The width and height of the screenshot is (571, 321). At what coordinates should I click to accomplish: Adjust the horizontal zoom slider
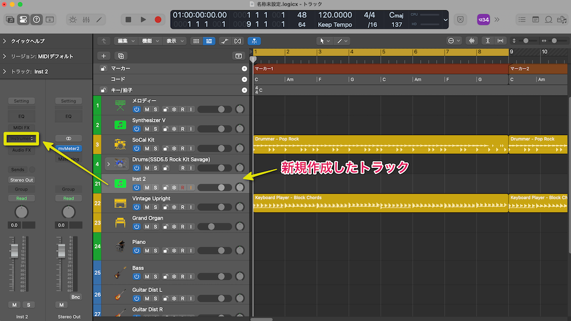[x=554, y=41]
